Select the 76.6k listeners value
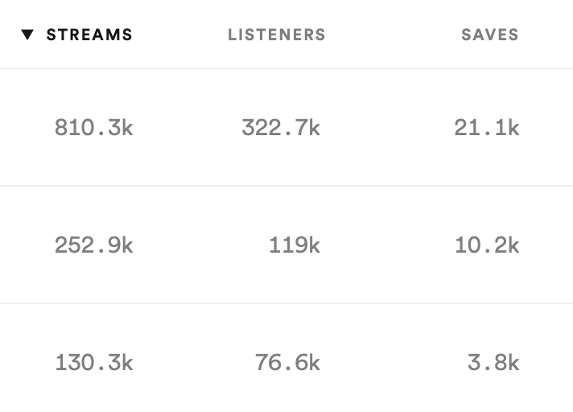The width and height of the screenshot is (573, 412). 287,363
